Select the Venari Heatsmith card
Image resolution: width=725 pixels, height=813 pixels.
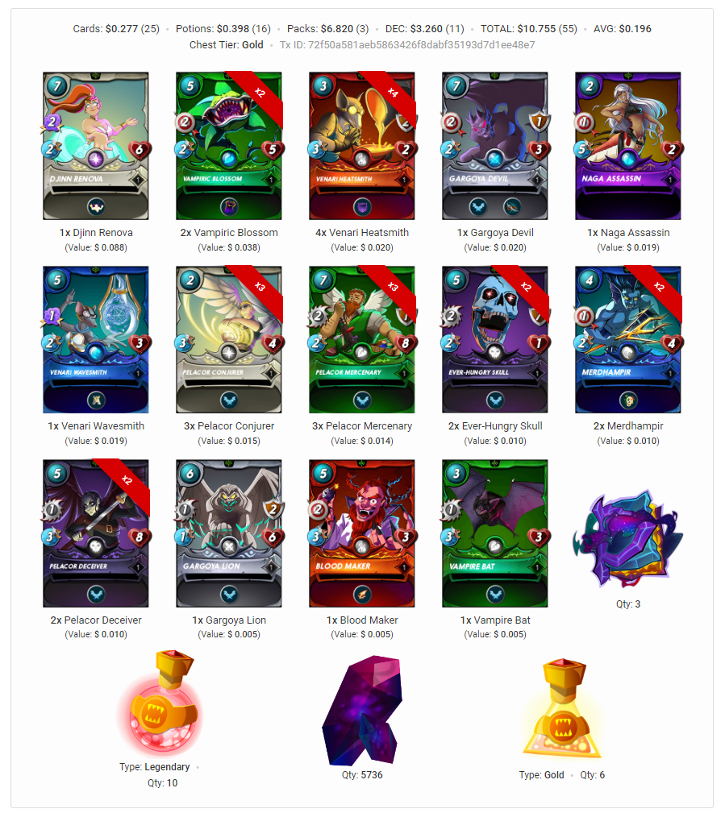coord(362,146)
